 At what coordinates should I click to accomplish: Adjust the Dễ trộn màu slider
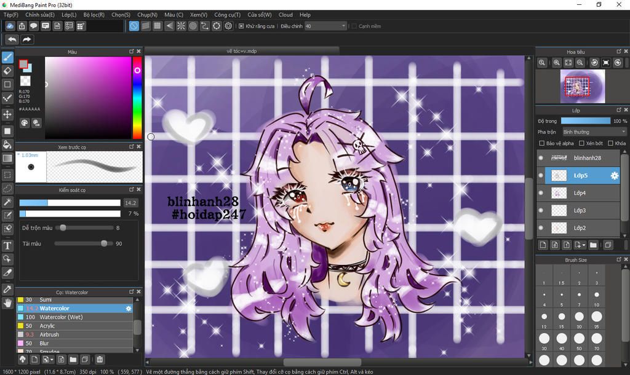pos(84,227)
